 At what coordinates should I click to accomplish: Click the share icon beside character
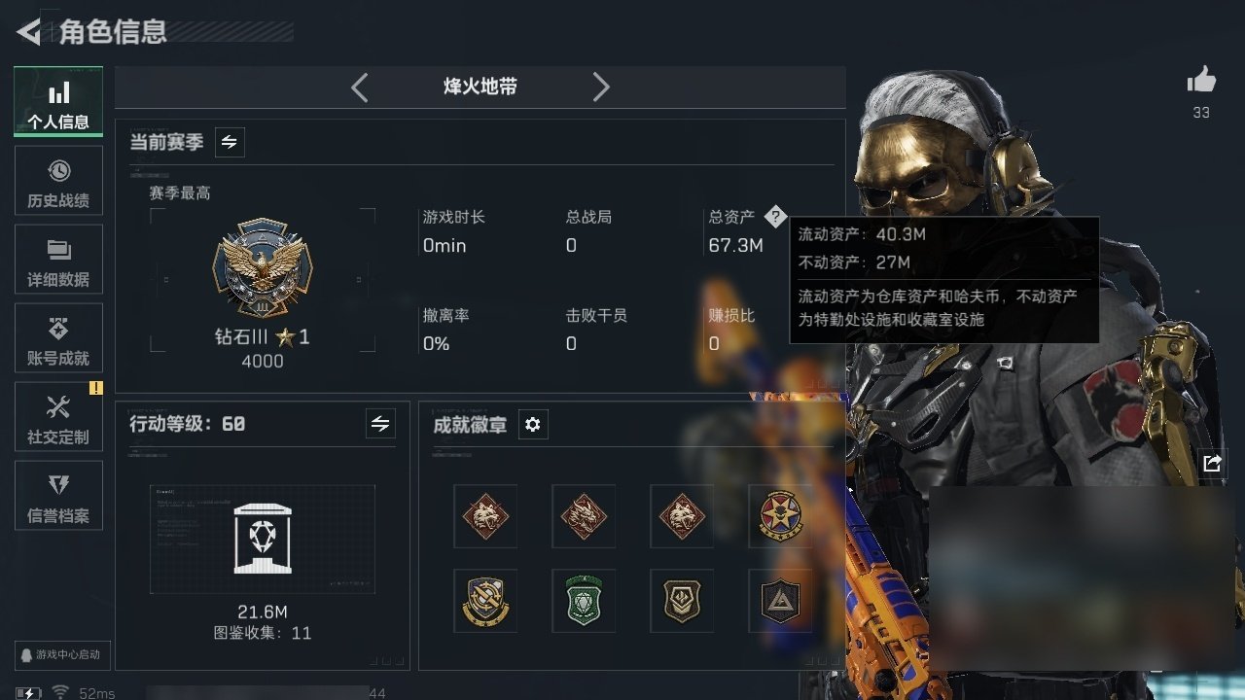pos(1211,463)
